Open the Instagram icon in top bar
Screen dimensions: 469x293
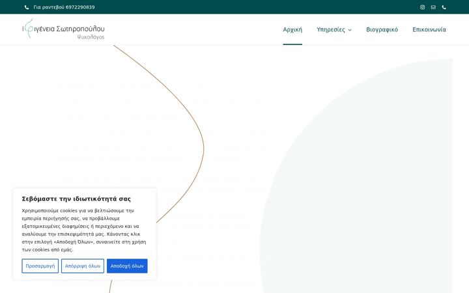point(422,7)
